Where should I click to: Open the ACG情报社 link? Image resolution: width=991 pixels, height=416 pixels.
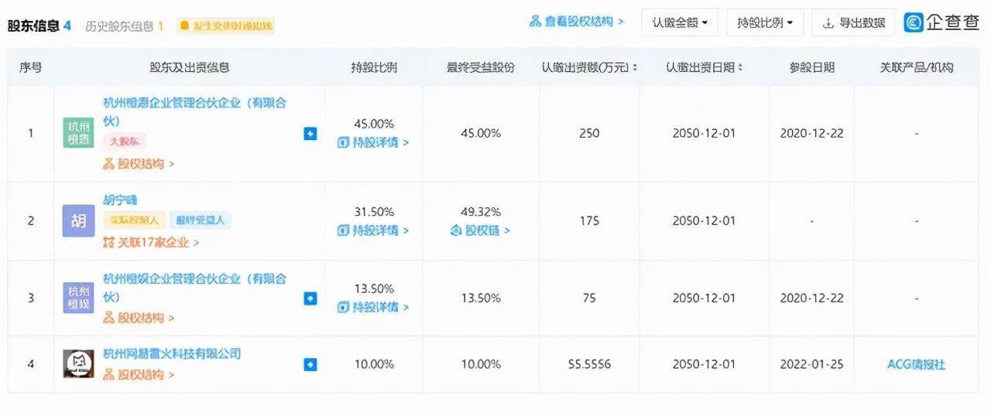tap(917, 364)
